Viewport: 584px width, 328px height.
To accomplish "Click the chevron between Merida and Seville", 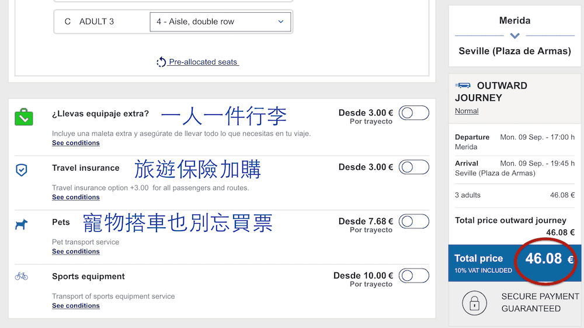I will (515, 36).
